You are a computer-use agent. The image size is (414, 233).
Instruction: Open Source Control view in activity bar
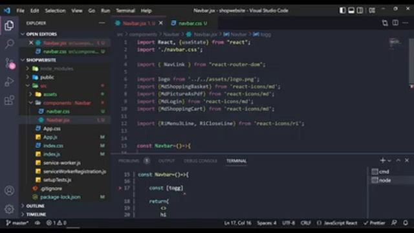(x=9, y=63)
